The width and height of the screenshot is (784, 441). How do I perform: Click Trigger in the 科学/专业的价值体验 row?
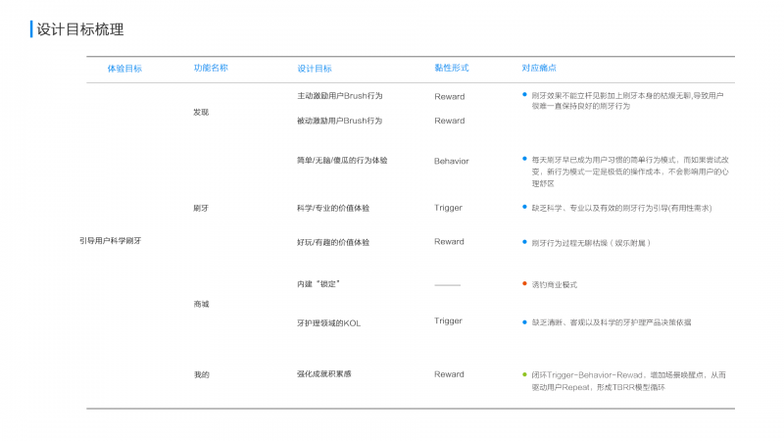[x=448, y=208]
